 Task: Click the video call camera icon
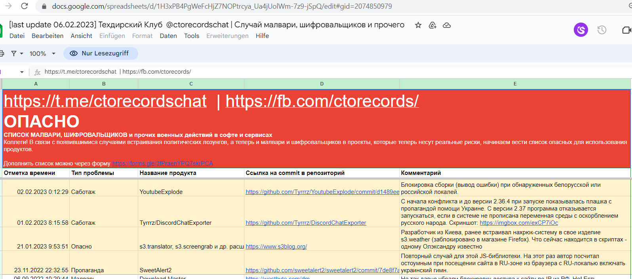point(626,30)
